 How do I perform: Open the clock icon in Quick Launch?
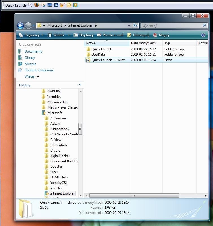[x=69, y=5]
